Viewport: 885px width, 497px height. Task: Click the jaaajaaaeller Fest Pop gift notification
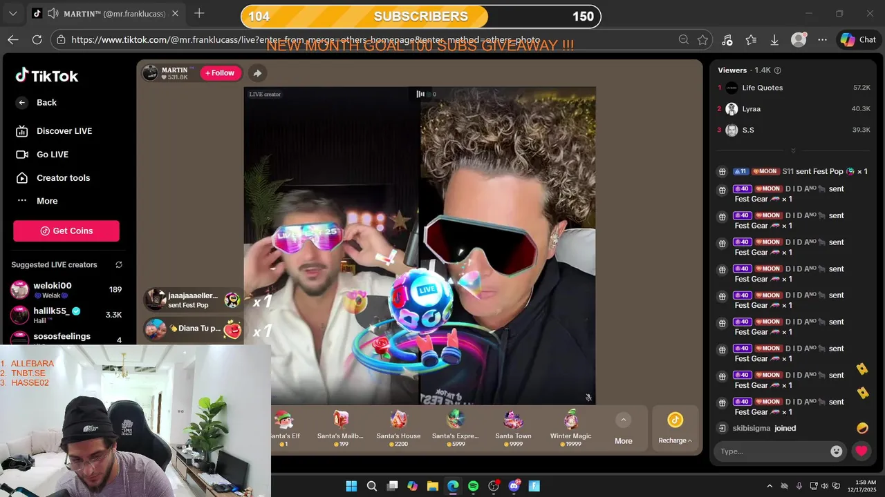pos(192,300)
